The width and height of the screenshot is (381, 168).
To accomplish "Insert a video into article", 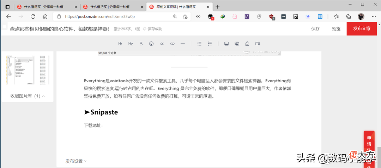I will coord(258,44).
